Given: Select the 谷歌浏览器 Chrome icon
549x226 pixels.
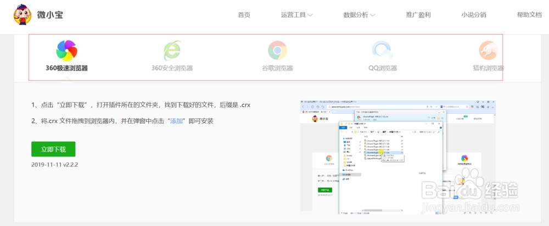Looking at the screenshot, I should coord(278,50).
